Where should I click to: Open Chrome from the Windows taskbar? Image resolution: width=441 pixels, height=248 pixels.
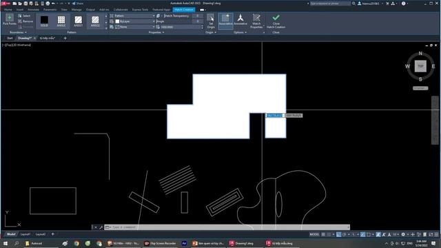76,243
